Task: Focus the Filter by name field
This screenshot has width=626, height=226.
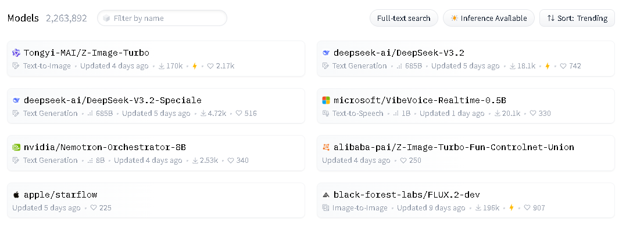Action: (162, 19)
